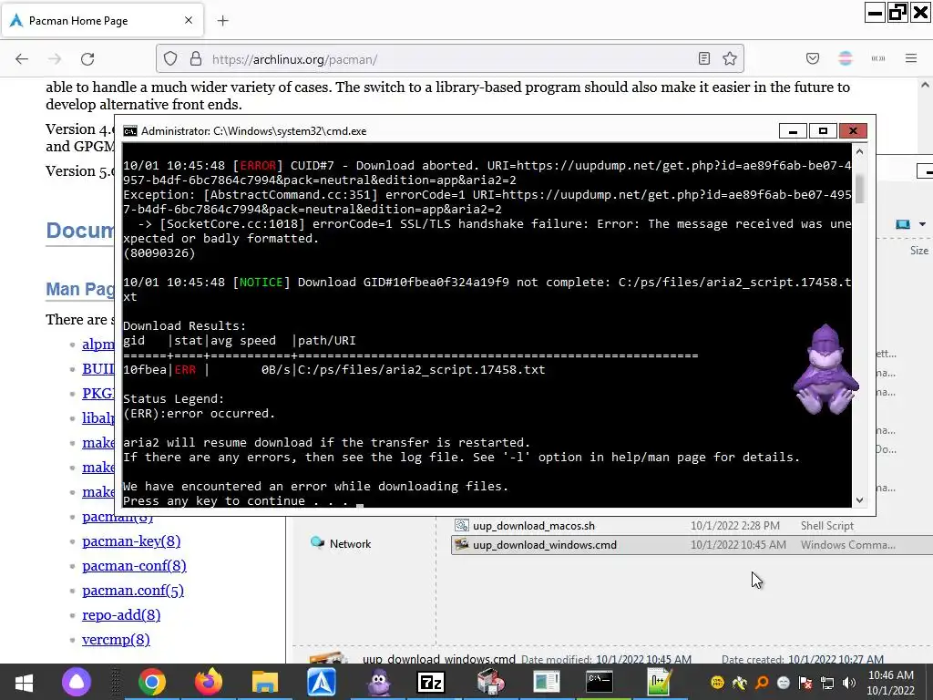933x700 pixels.
Task: Open the pacman-key(8) man page link
Action: pyautogui.click(x=131, y=541)
